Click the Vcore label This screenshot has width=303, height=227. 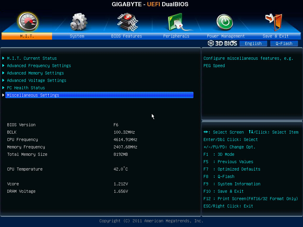tap(13, 184)
